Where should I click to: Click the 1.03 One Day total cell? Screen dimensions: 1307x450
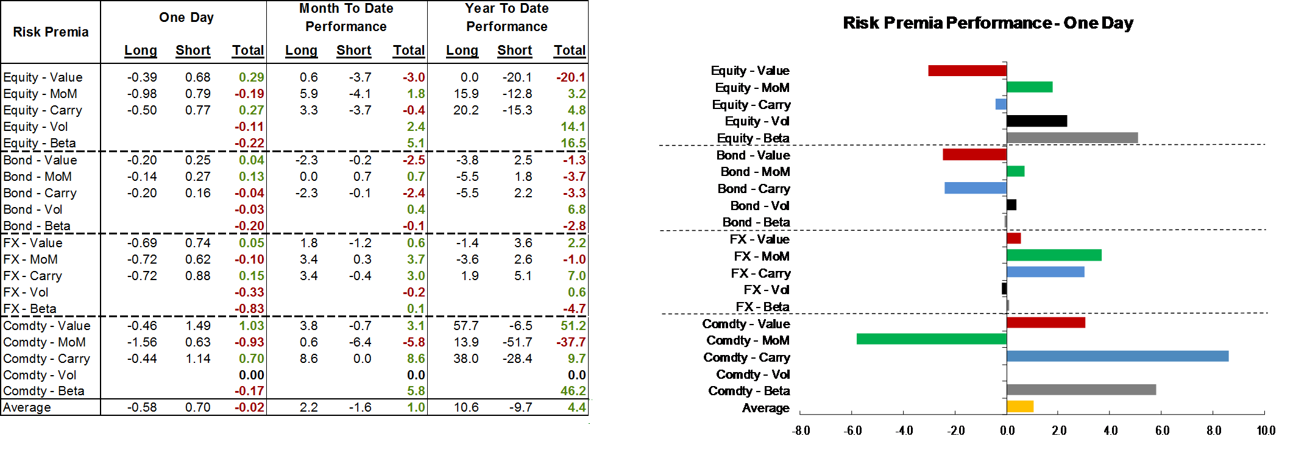point(251,326)
